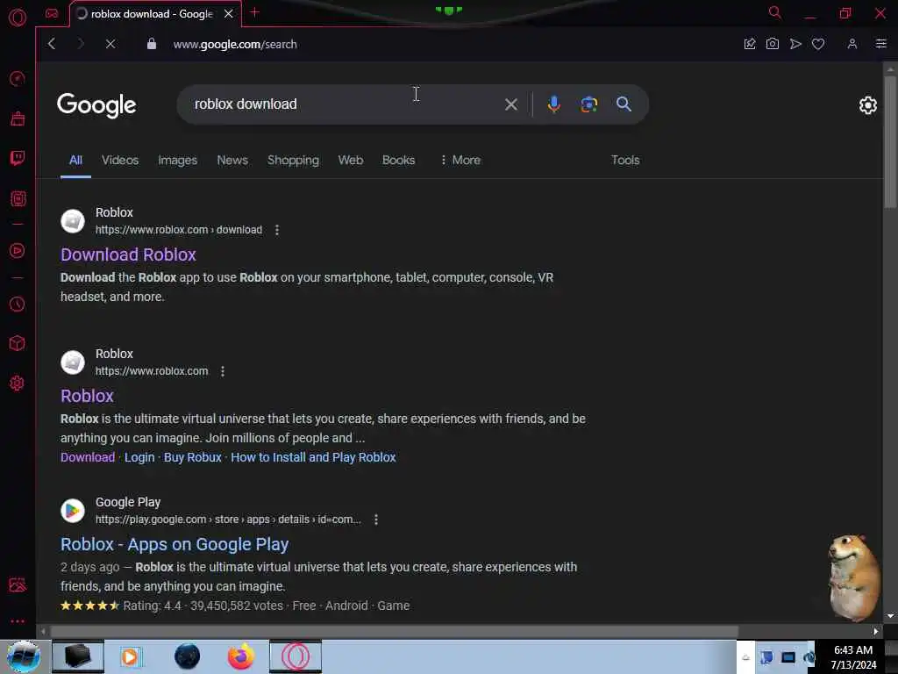This screenshot has height=674, width=898.
Task: Open the Buy Robux sitelink
Action: (192, 457)
